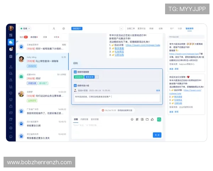The image size is (213, 171).
Task: Select the 智能推荐 tab
Action: tap(190, 28)
